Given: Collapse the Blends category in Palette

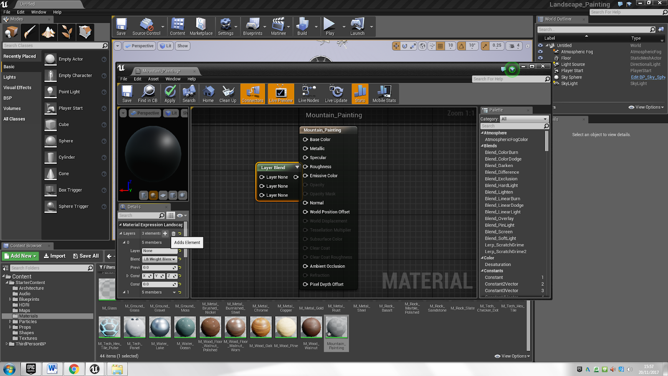Looking at the screenshot, I should pos(482,146).
